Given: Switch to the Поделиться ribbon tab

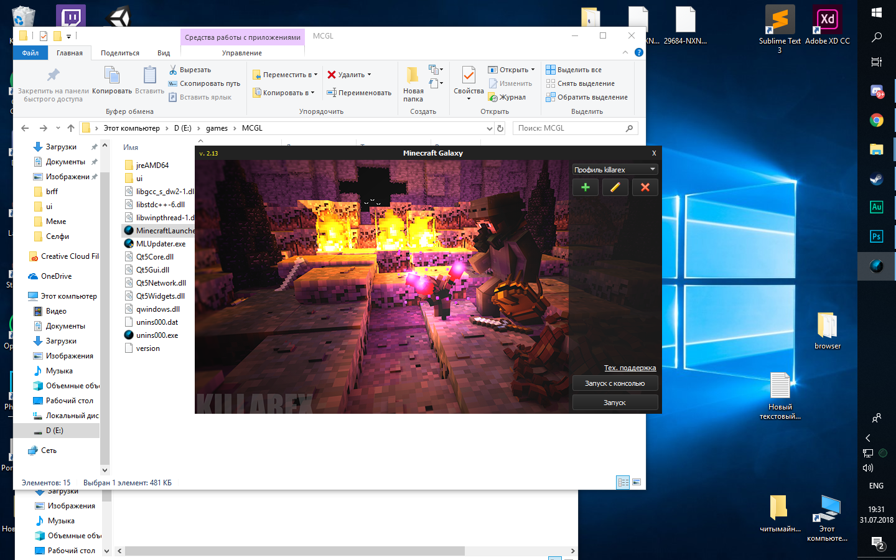Looking at the screenshot, I should coord(120,53).
